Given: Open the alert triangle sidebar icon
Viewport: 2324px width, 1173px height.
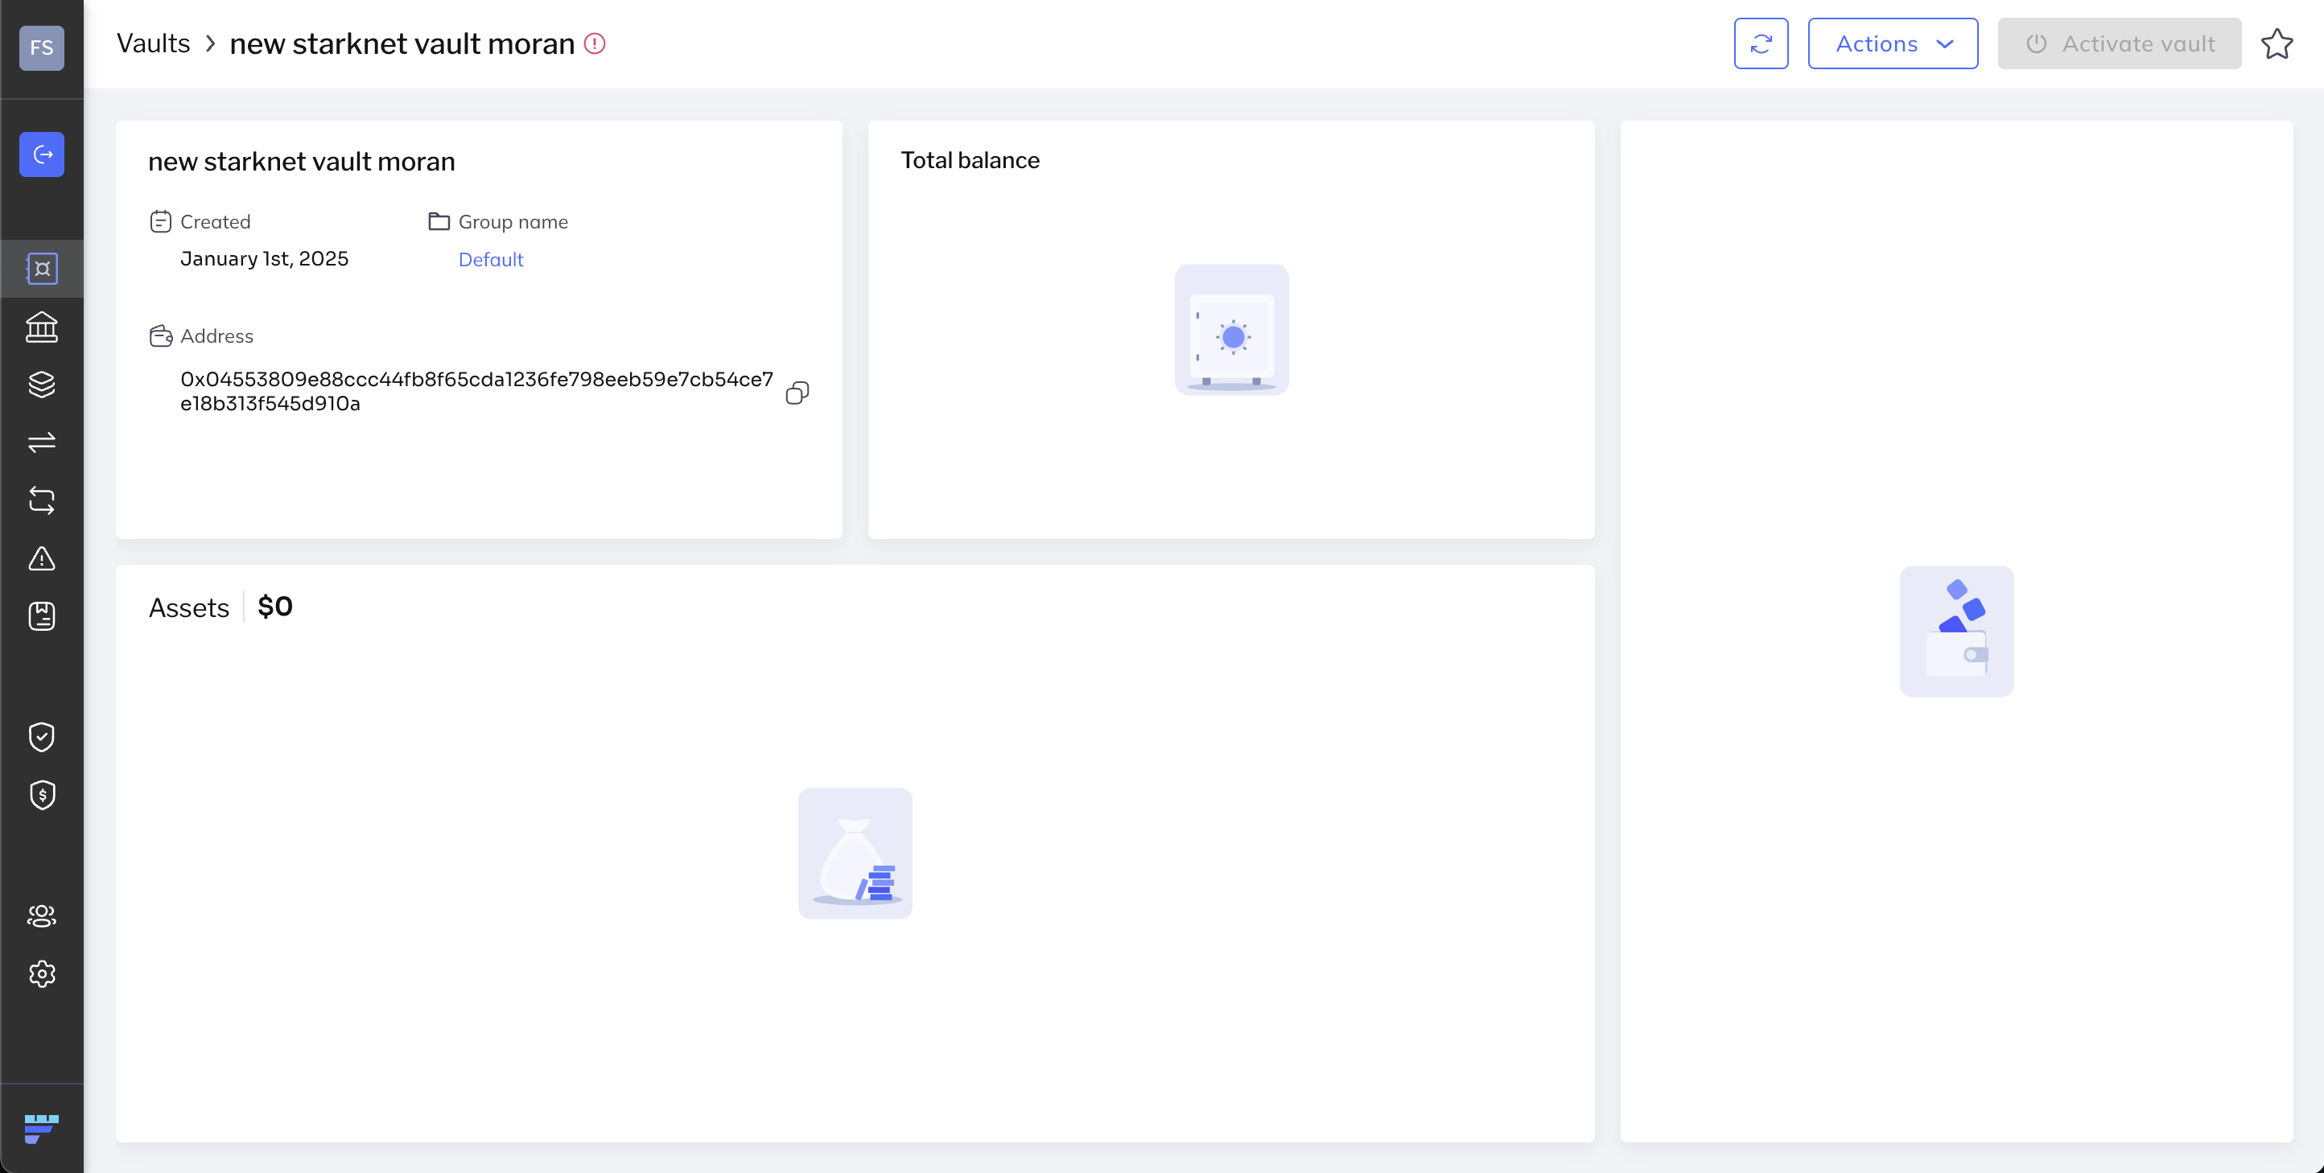Looking at the screenshot, I should (42, 558).
